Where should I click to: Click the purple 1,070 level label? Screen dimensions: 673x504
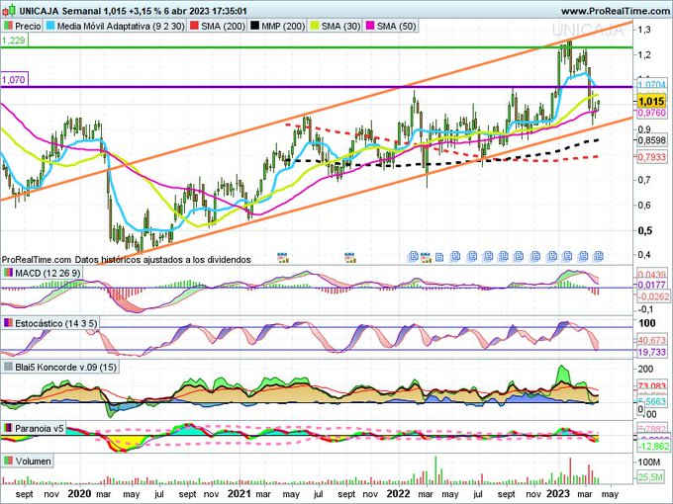(x=14, y=79)
